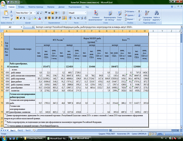Toggle italic (К) formatting

coord(21,18)
